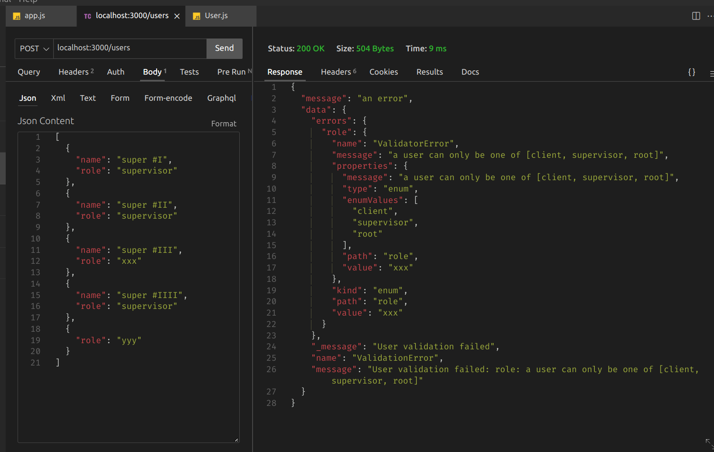Choose the Text body type
714x452 pixels.
coord(88,98)
